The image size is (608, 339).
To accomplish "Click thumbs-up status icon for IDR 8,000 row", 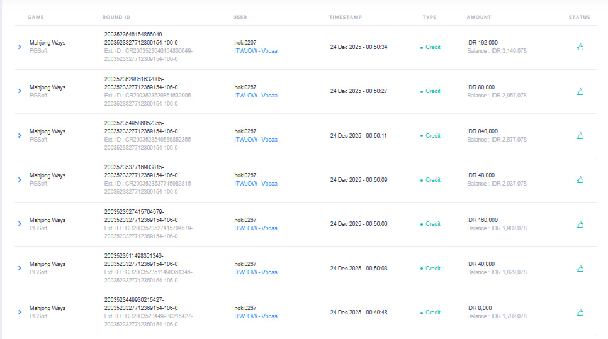I will pyautogui.click(x=580, y=312).
